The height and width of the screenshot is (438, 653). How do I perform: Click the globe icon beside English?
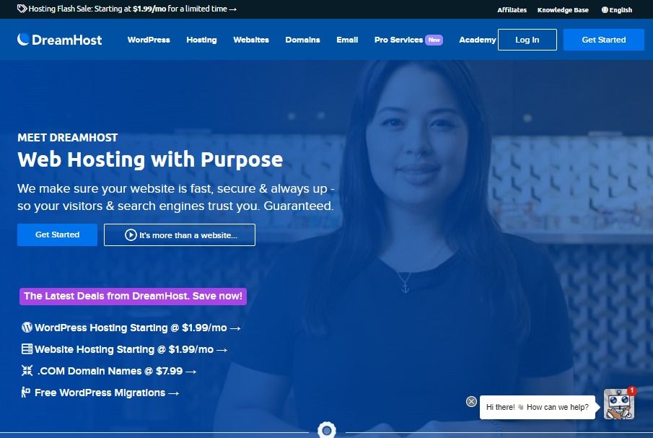[605, 10]
